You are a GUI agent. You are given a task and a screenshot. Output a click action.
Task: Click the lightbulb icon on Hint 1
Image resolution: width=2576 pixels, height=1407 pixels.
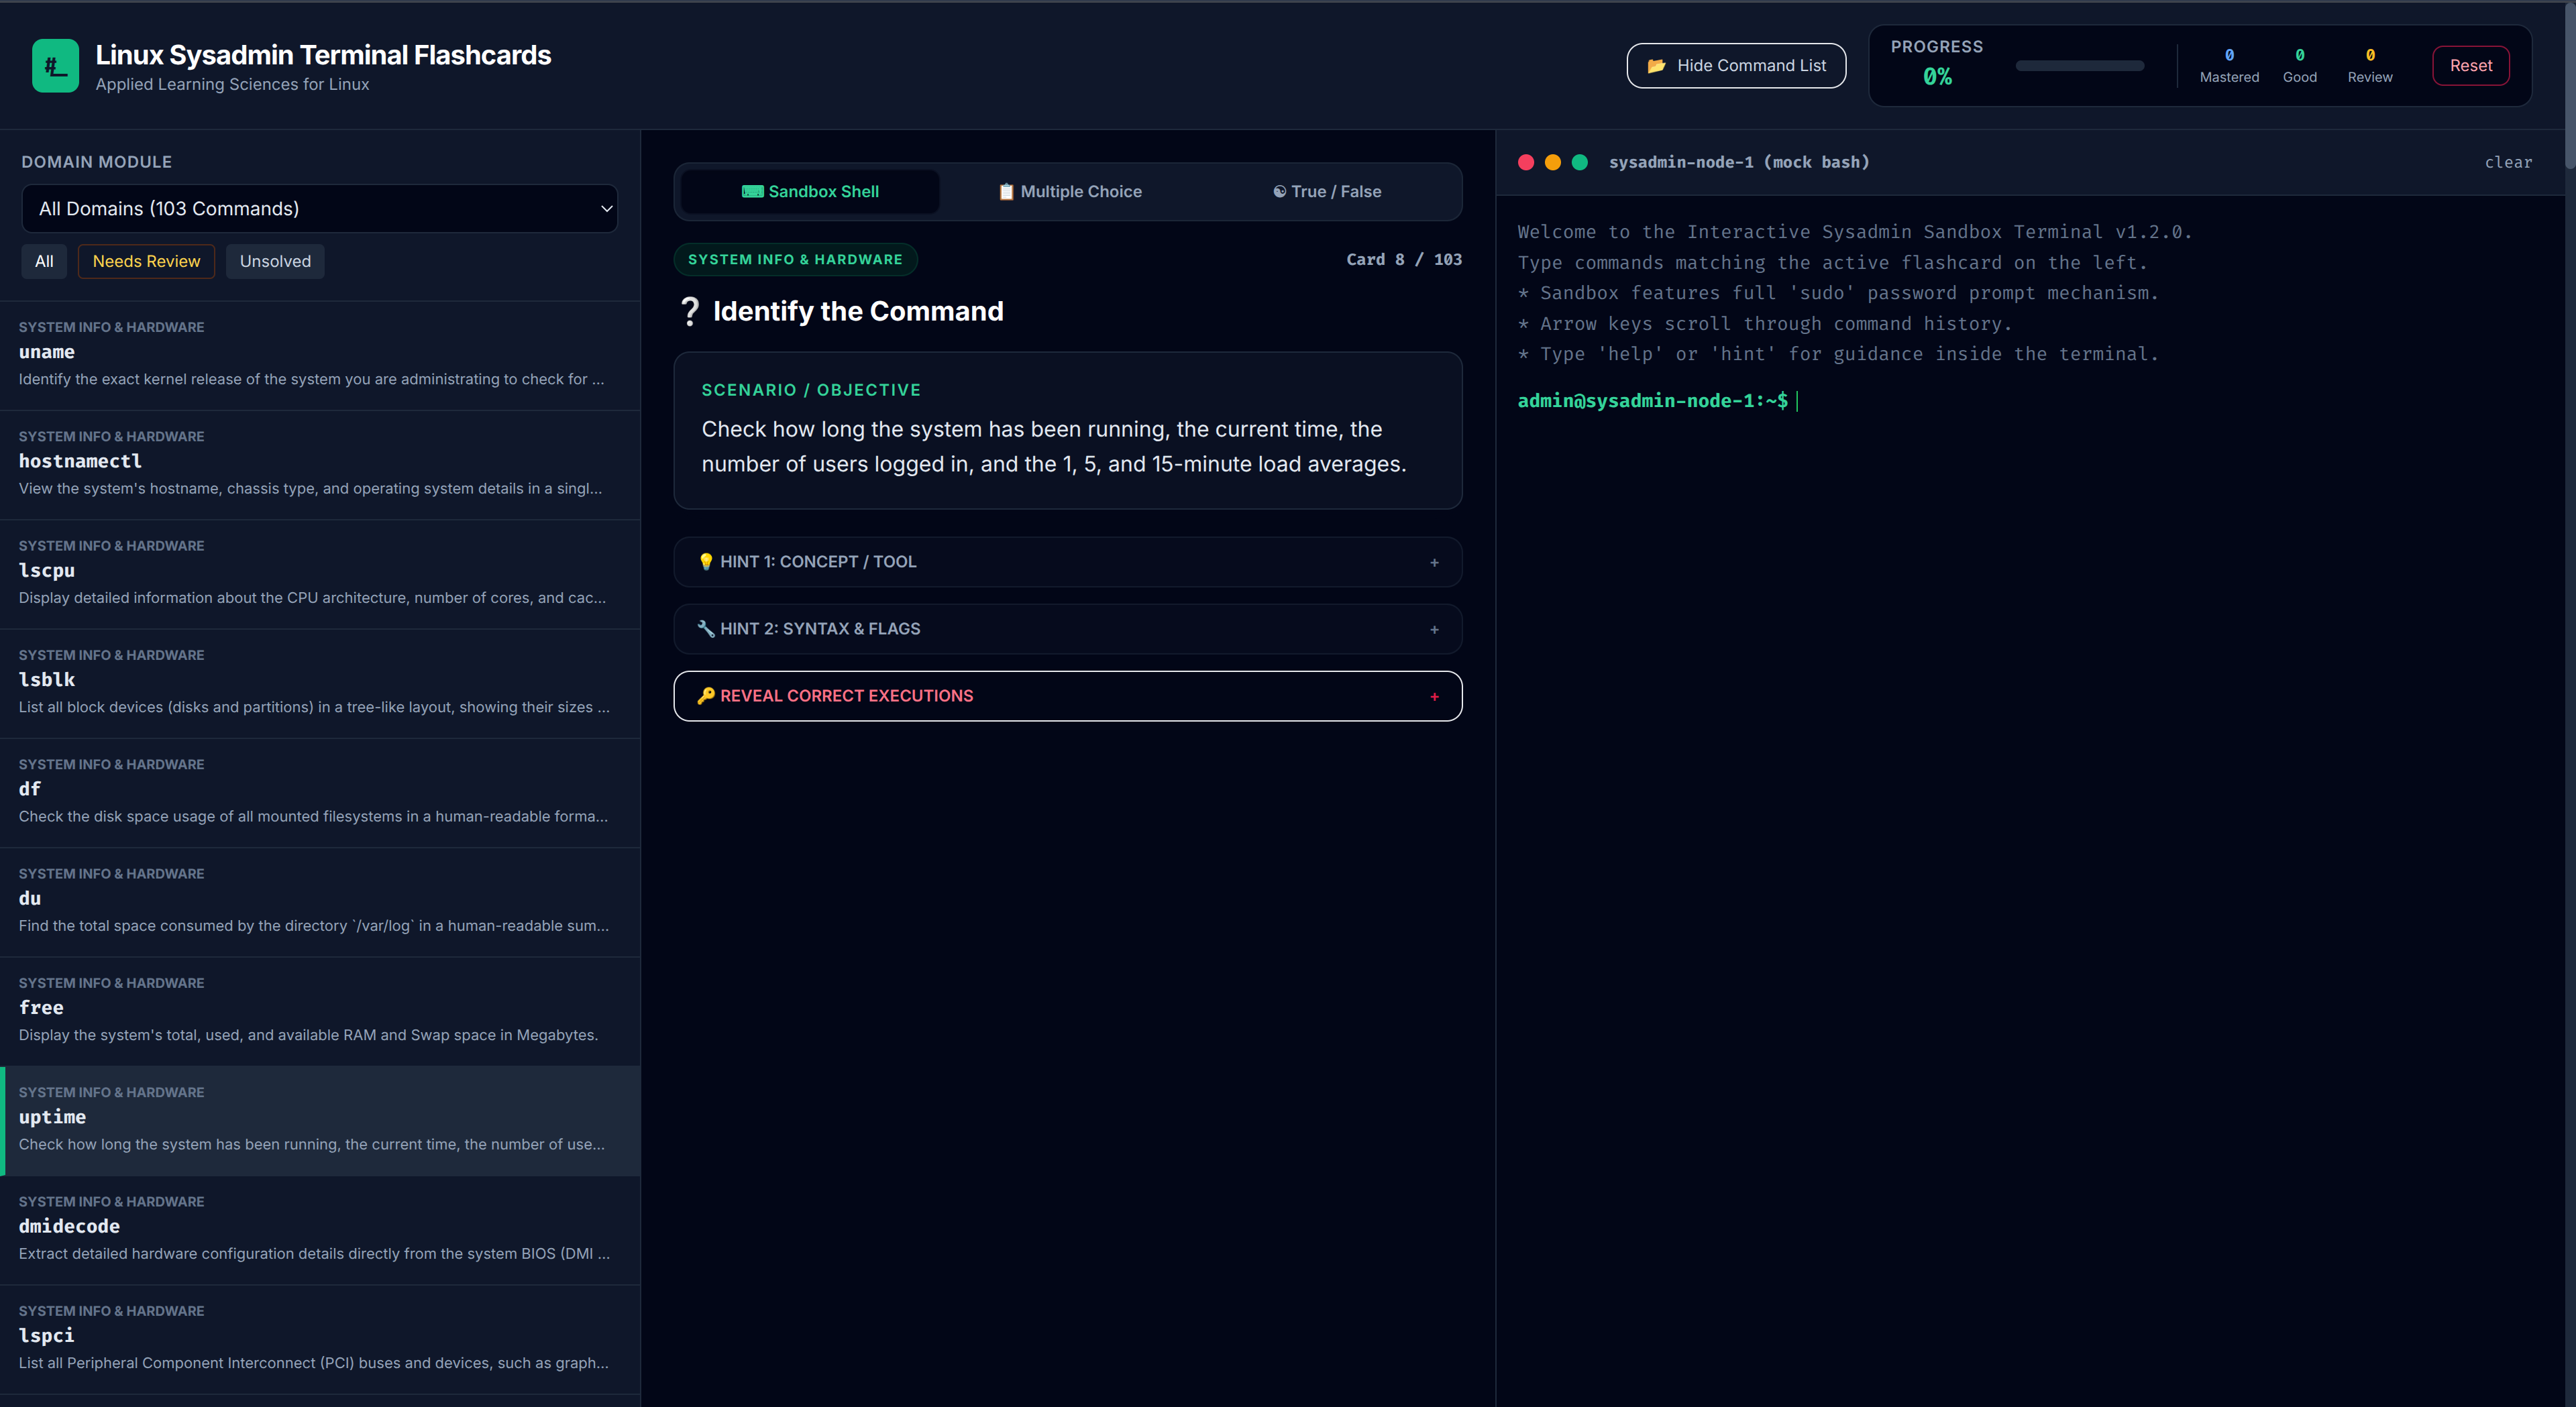706,562
